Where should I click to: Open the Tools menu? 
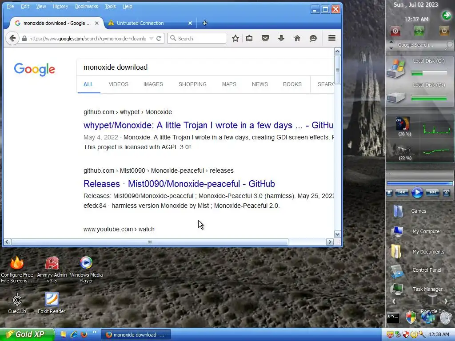pyautogui.click(x=110, y=6)
